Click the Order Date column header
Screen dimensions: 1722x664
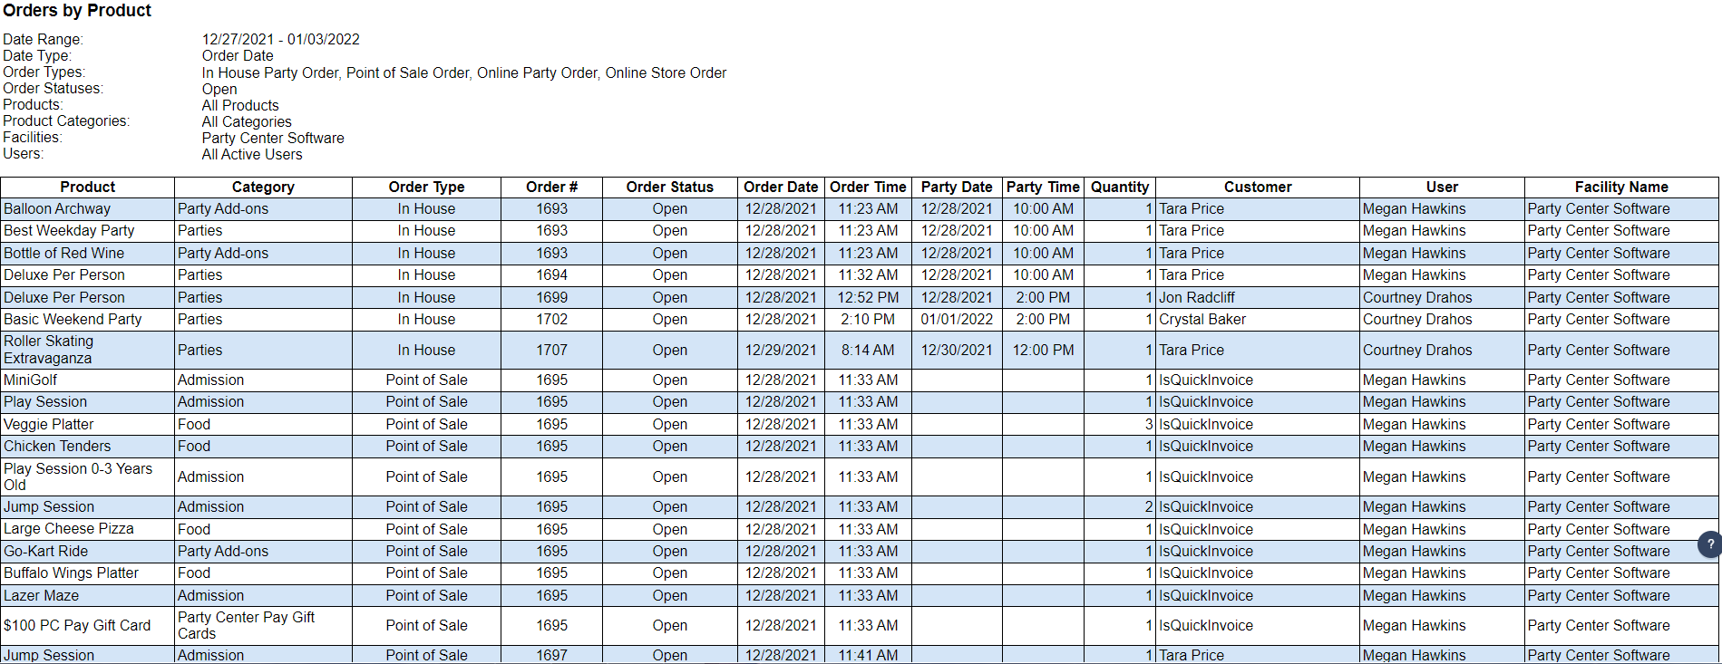[x=781, y=187]
